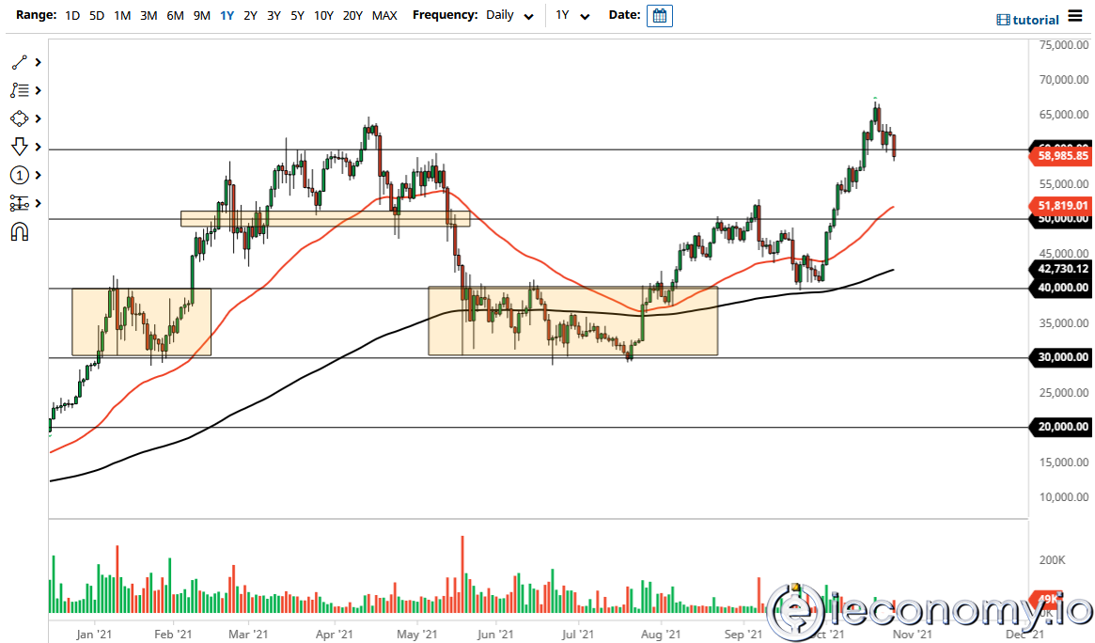Open the Date calendar picker
The height and width of the screenshot is (643, 1095).
pos(660,16)
